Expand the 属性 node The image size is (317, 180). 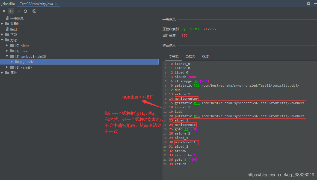(2, 73)
